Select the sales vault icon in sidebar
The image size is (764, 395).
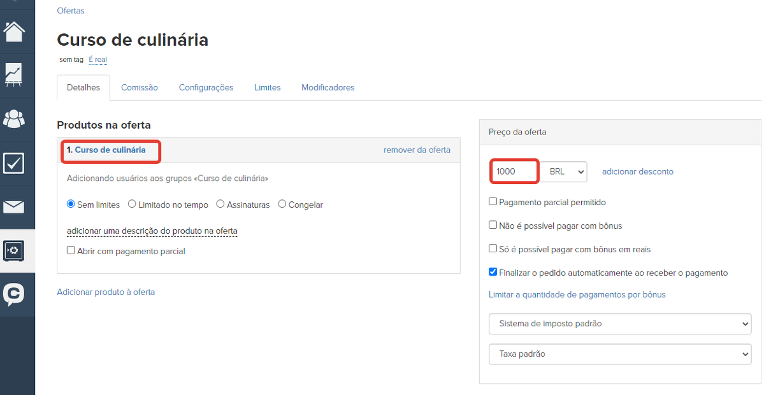click(x=17, y=250)
